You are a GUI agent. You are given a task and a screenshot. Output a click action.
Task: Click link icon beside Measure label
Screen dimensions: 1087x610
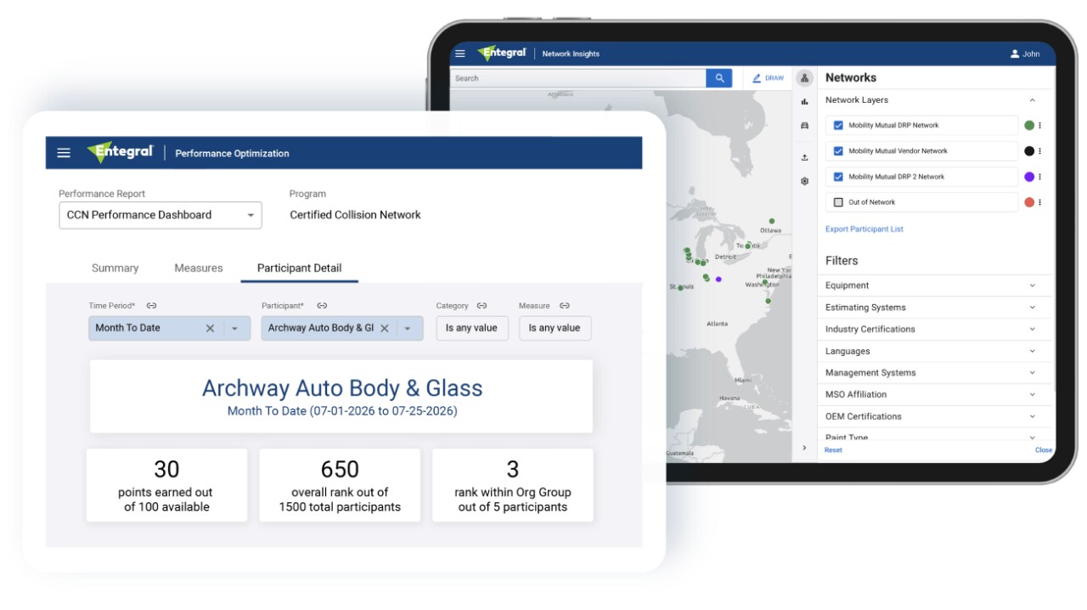click(x=565, y=306)
